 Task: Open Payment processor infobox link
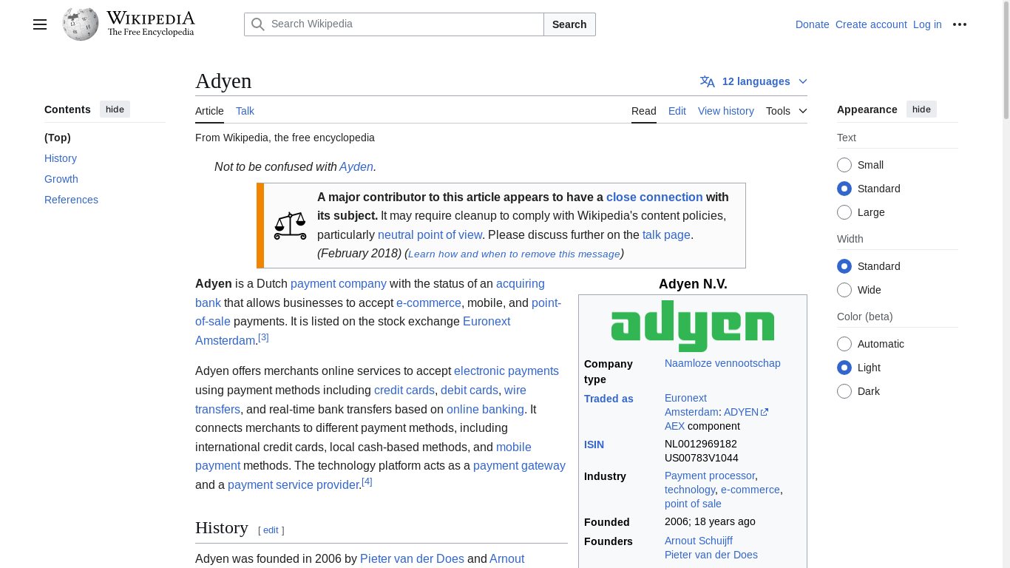710,476
